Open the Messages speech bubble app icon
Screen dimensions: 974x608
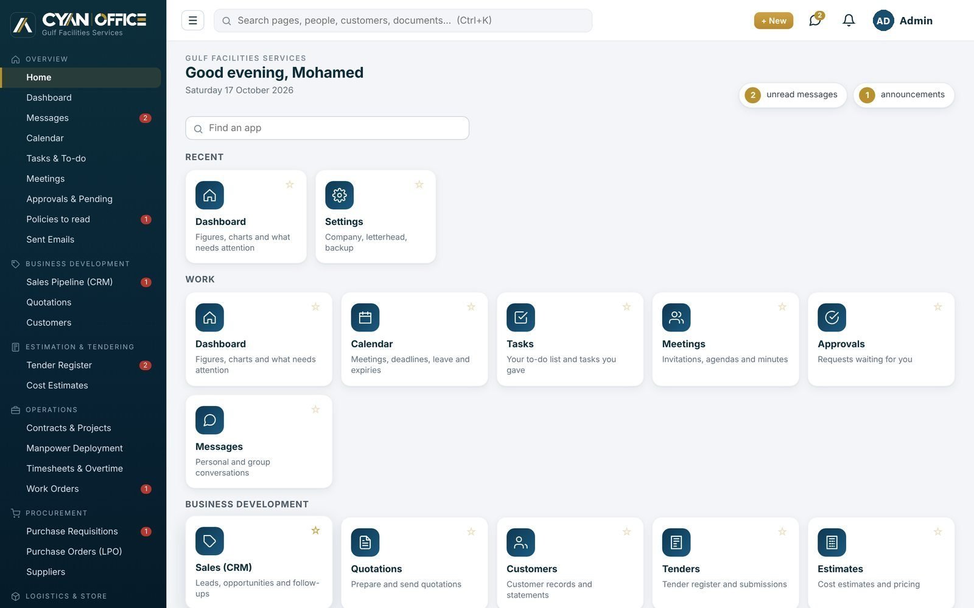[209, 420]
